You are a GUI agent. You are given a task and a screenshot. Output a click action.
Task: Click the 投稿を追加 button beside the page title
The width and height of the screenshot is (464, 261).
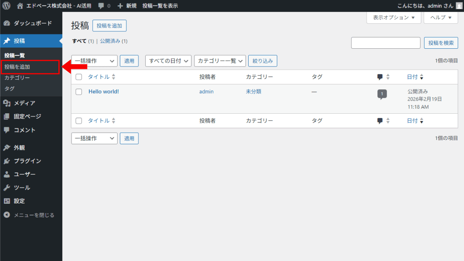[x=109, y=25]
